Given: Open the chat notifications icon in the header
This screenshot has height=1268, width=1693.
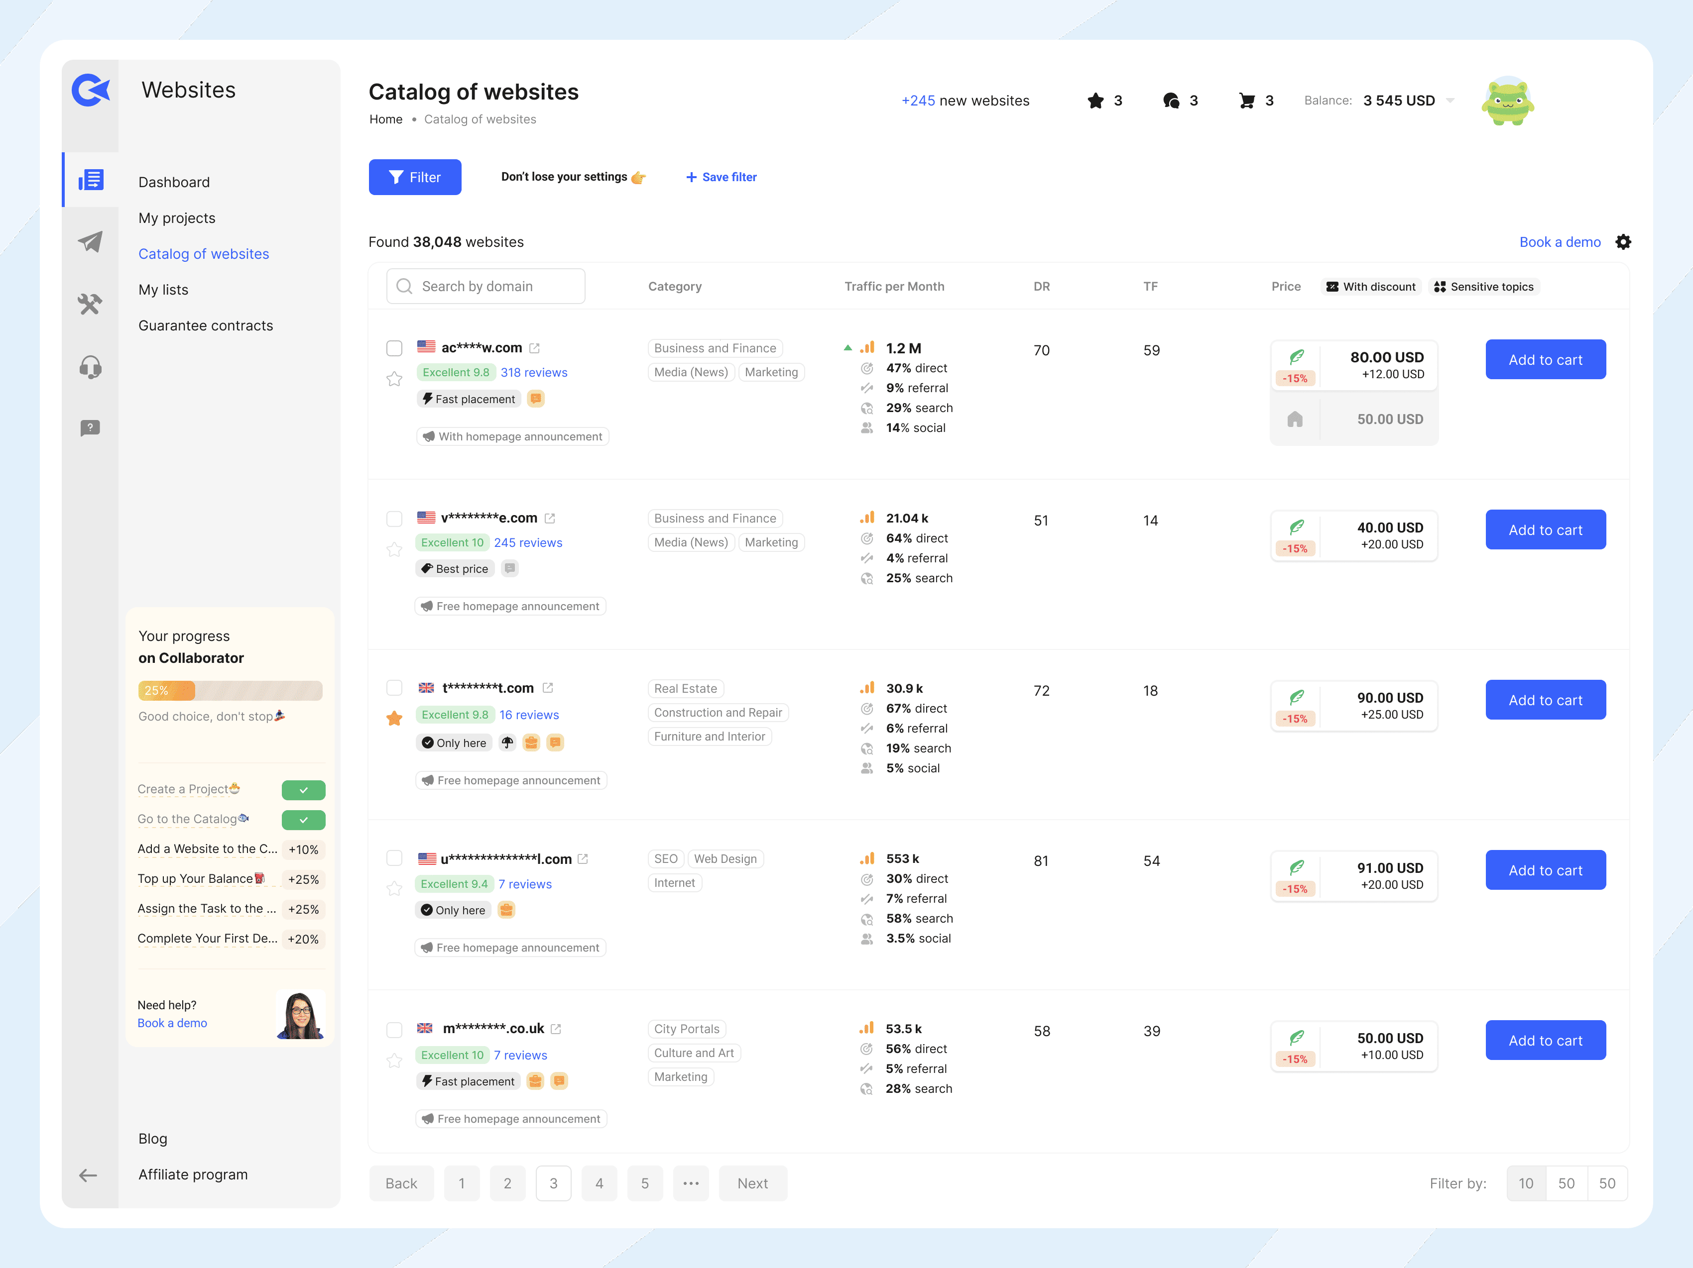Looking at the screenshot, I should pos(1171,100).
